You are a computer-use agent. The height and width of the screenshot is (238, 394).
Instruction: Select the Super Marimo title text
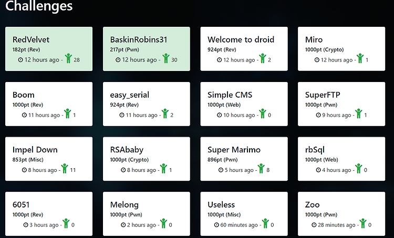click(234, 150)
